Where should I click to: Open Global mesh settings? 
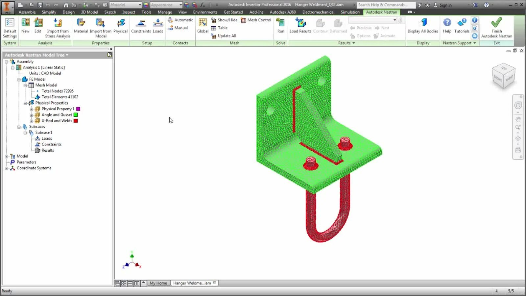(203, 26)
